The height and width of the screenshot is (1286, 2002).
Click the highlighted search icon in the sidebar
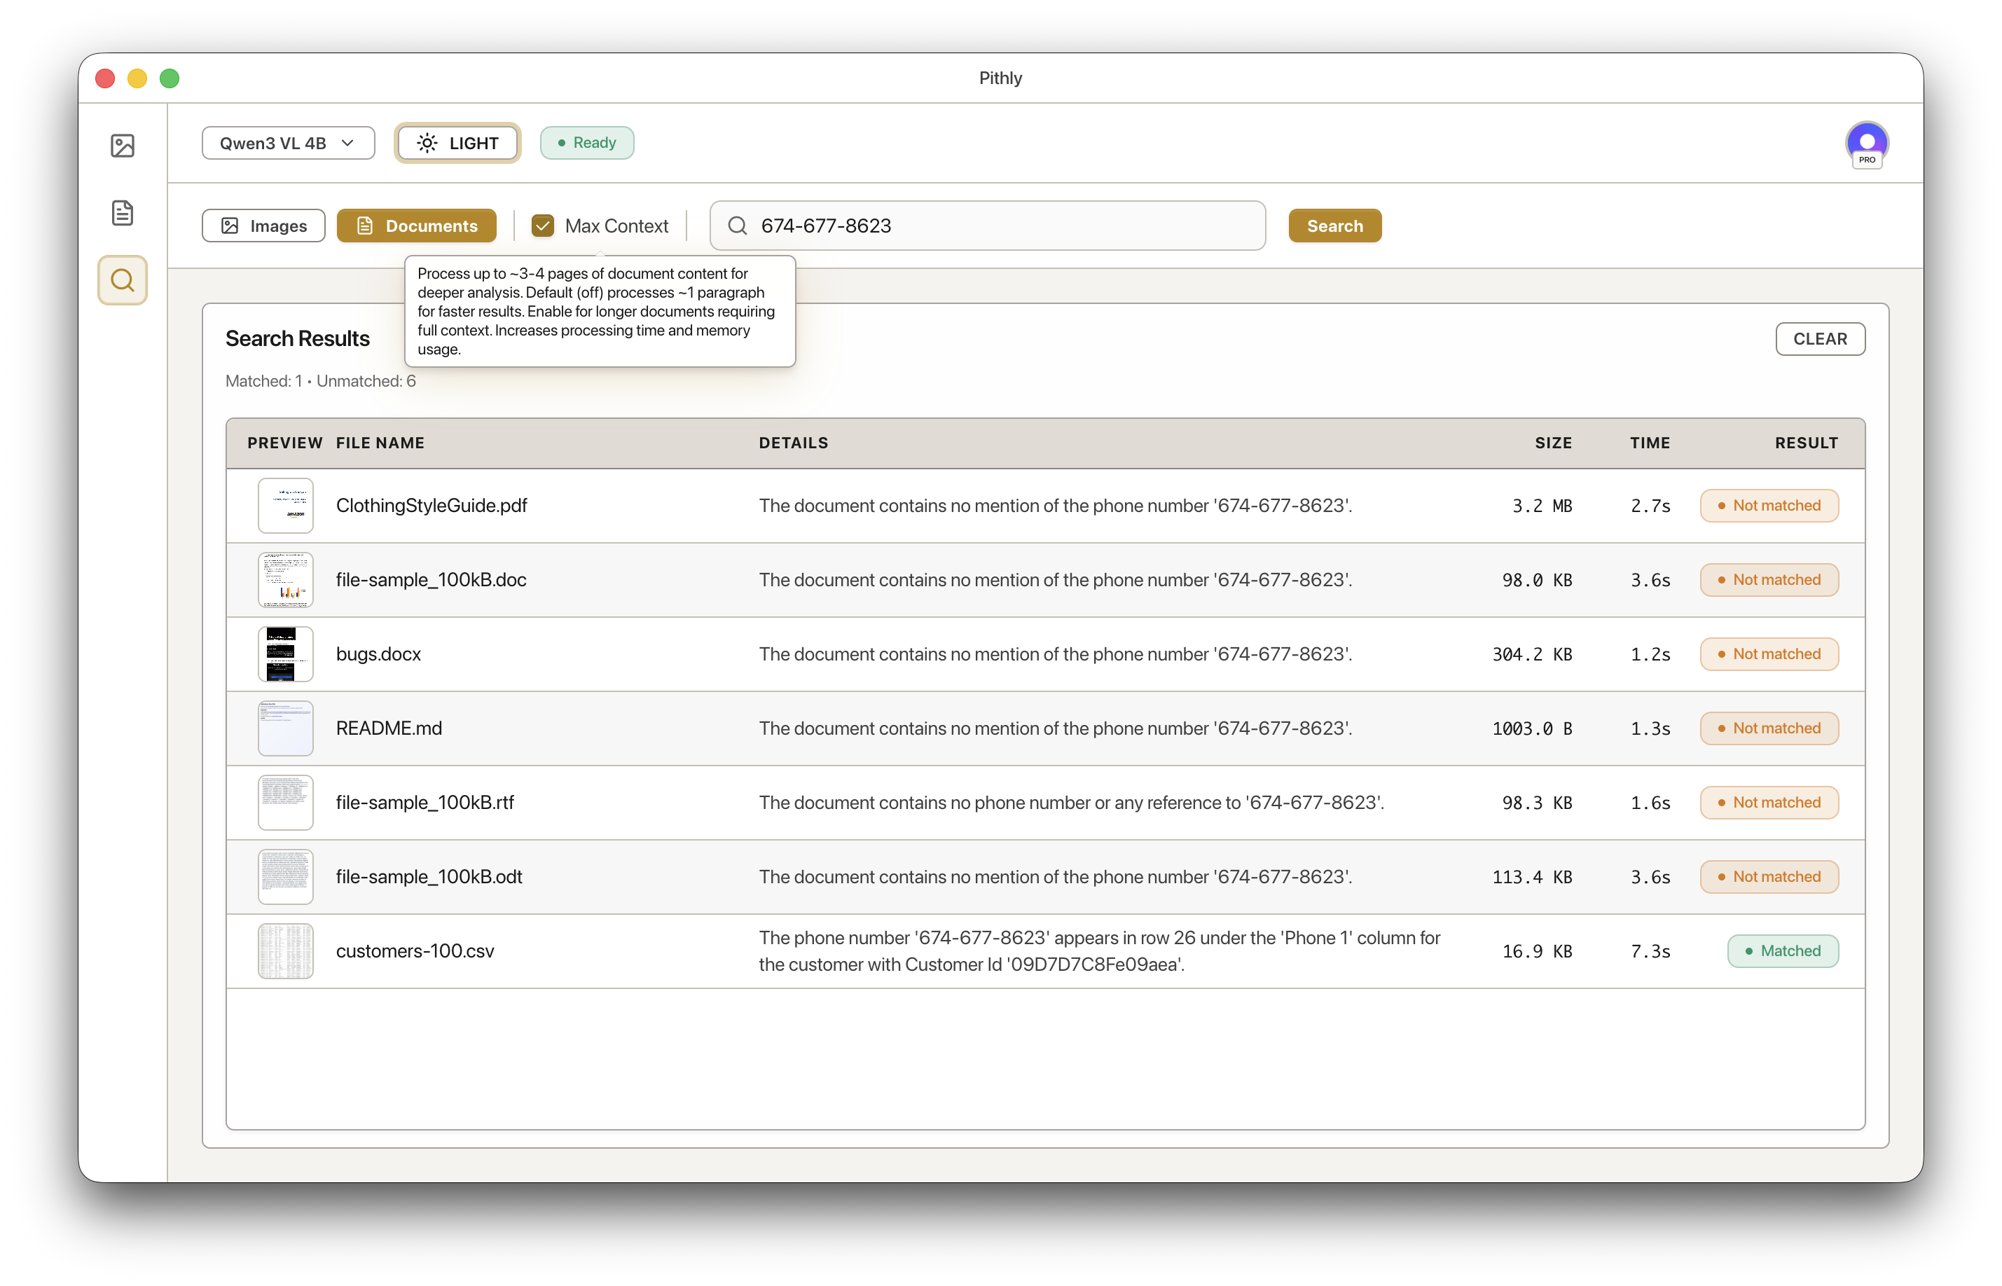[x=123, y=279]
